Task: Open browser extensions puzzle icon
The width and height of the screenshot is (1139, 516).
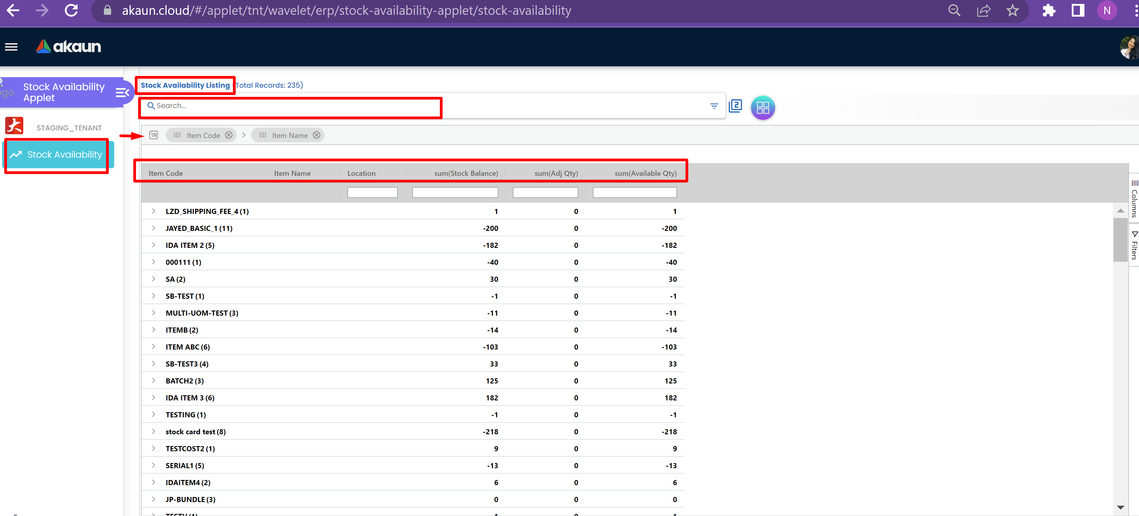Action: (1048, 11)
